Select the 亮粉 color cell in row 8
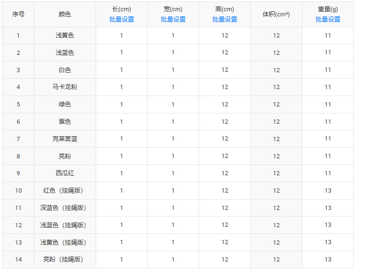367x276 pixels. coord(65,156)
